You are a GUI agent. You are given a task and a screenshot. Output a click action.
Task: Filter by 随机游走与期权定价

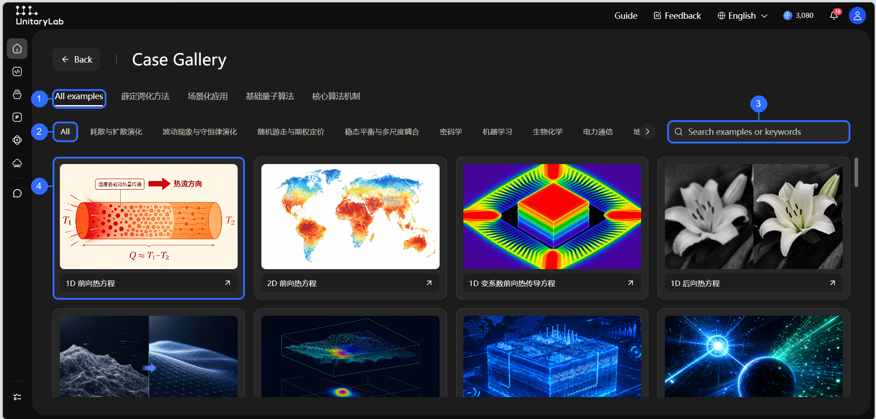[291, 132]
